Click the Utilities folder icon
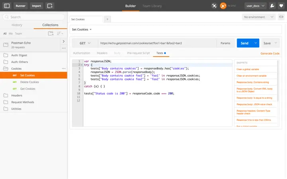Image resolution: width=287 pixels, height=179 pixels. (6, 109)
